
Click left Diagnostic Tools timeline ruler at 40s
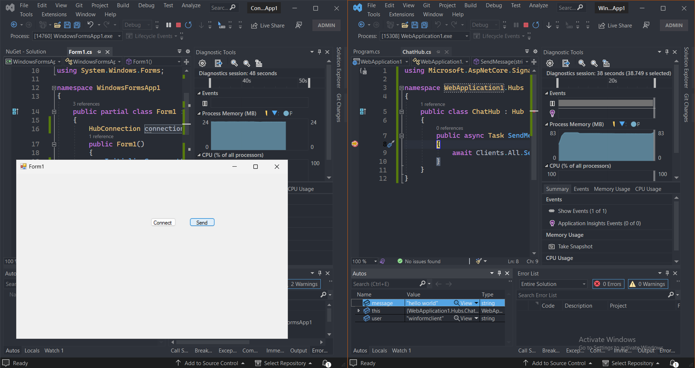click(x=247, y=81)
